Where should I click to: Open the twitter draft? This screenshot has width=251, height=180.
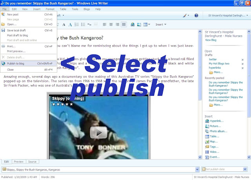point(213,59)
